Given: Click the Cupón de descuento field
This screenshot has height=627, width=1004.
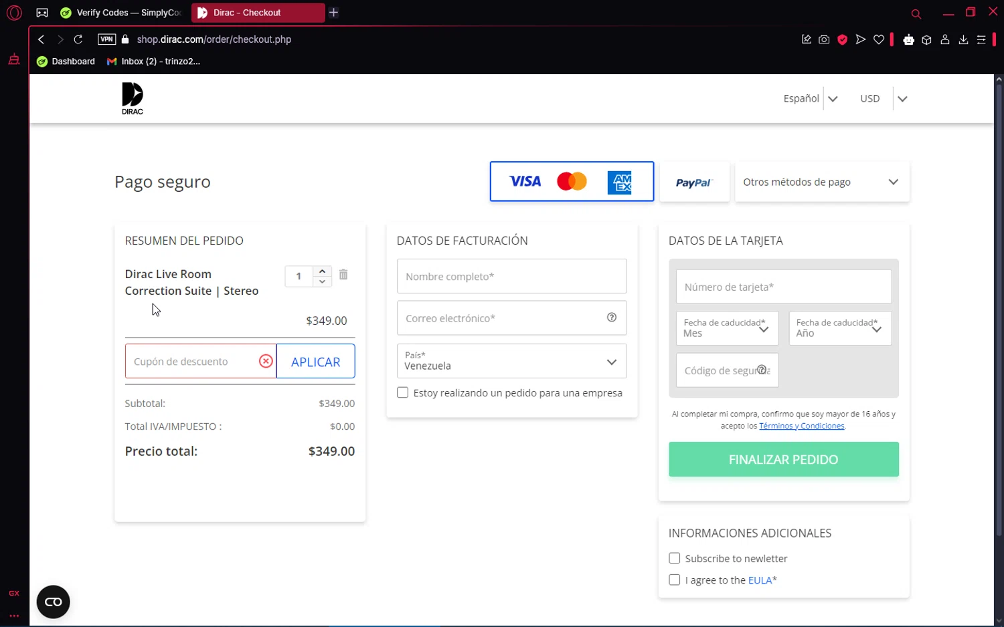Looking at the screenshot, I should click(191, 361).
